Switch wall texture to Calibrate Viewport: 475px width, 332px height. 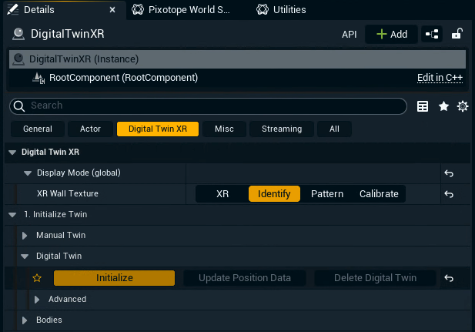coord(379,194)
